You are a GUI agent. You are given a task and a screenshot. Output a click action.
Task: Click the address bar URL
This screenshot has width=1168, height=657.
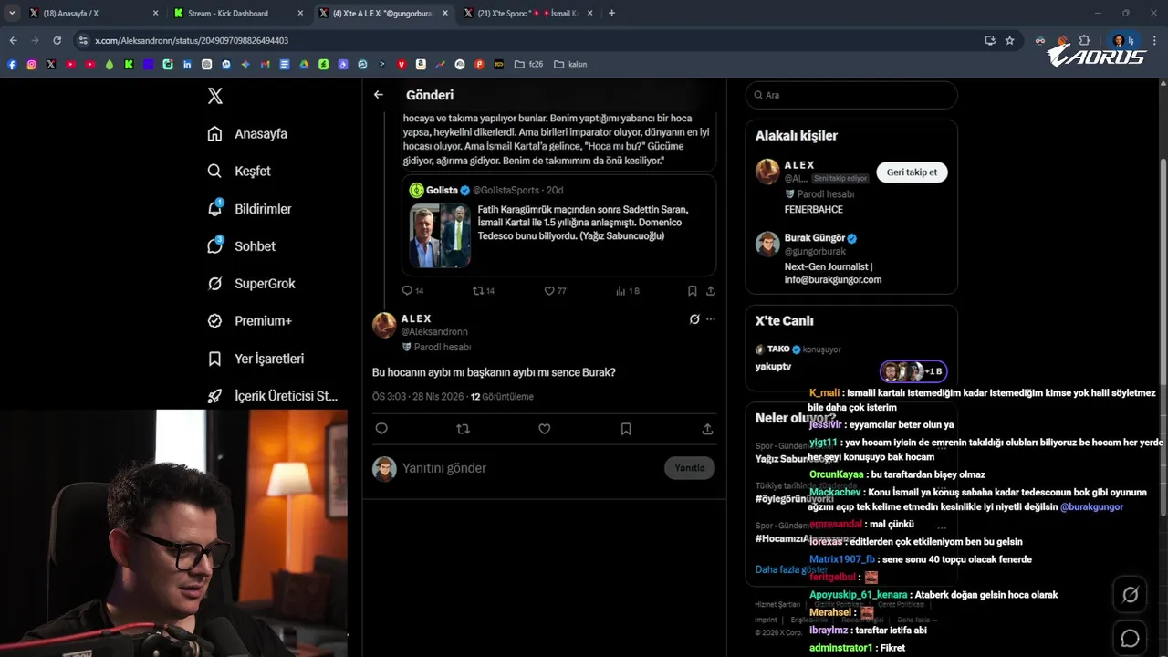click(x=192, y=40)
